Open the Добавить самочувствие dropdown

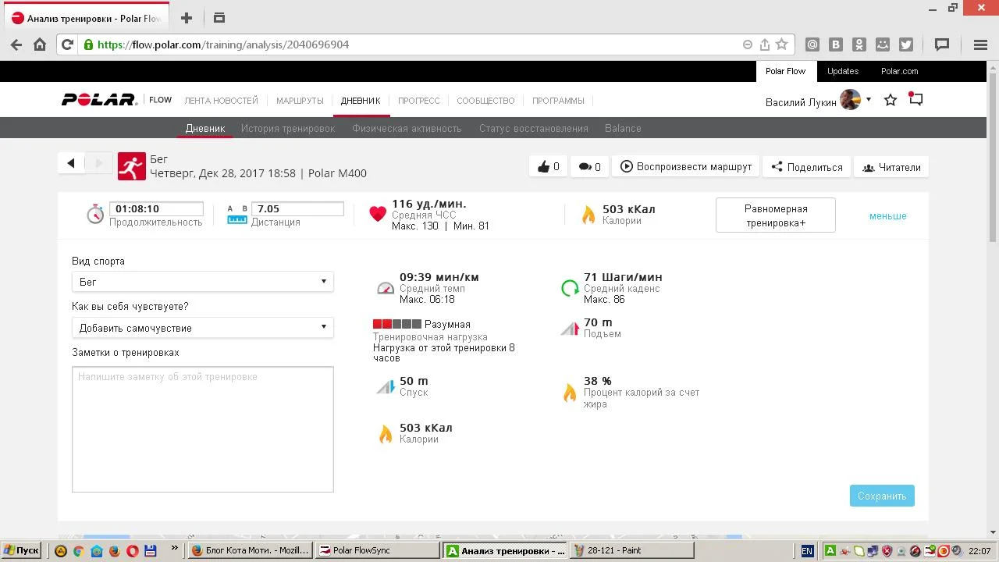click(202, 328)
